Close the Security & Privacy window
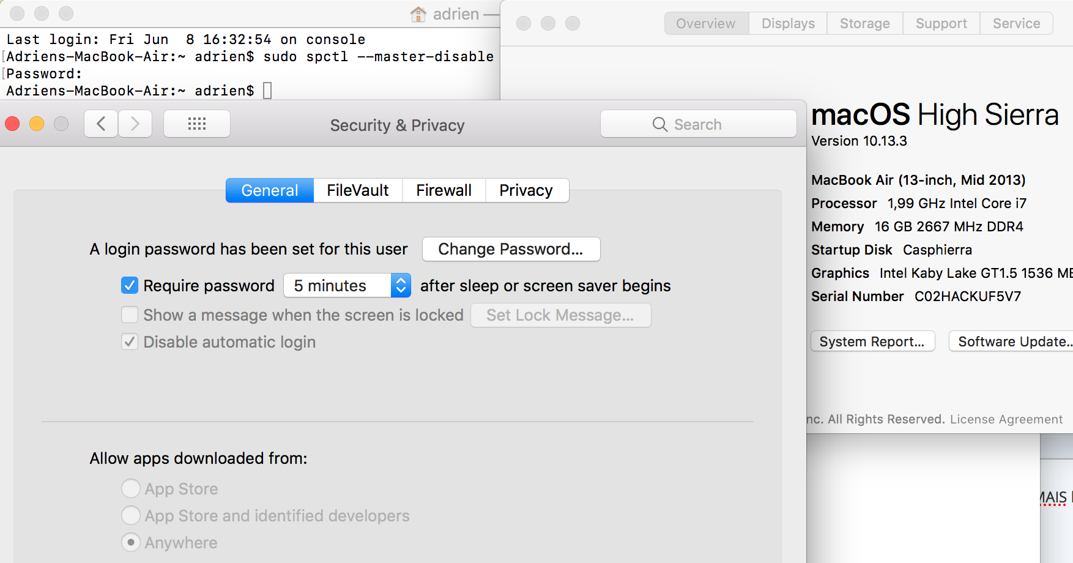 [x=12, y=124]
